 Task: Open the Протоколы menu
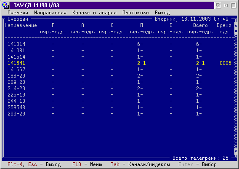pyautogui.click(x=136, y=13)
